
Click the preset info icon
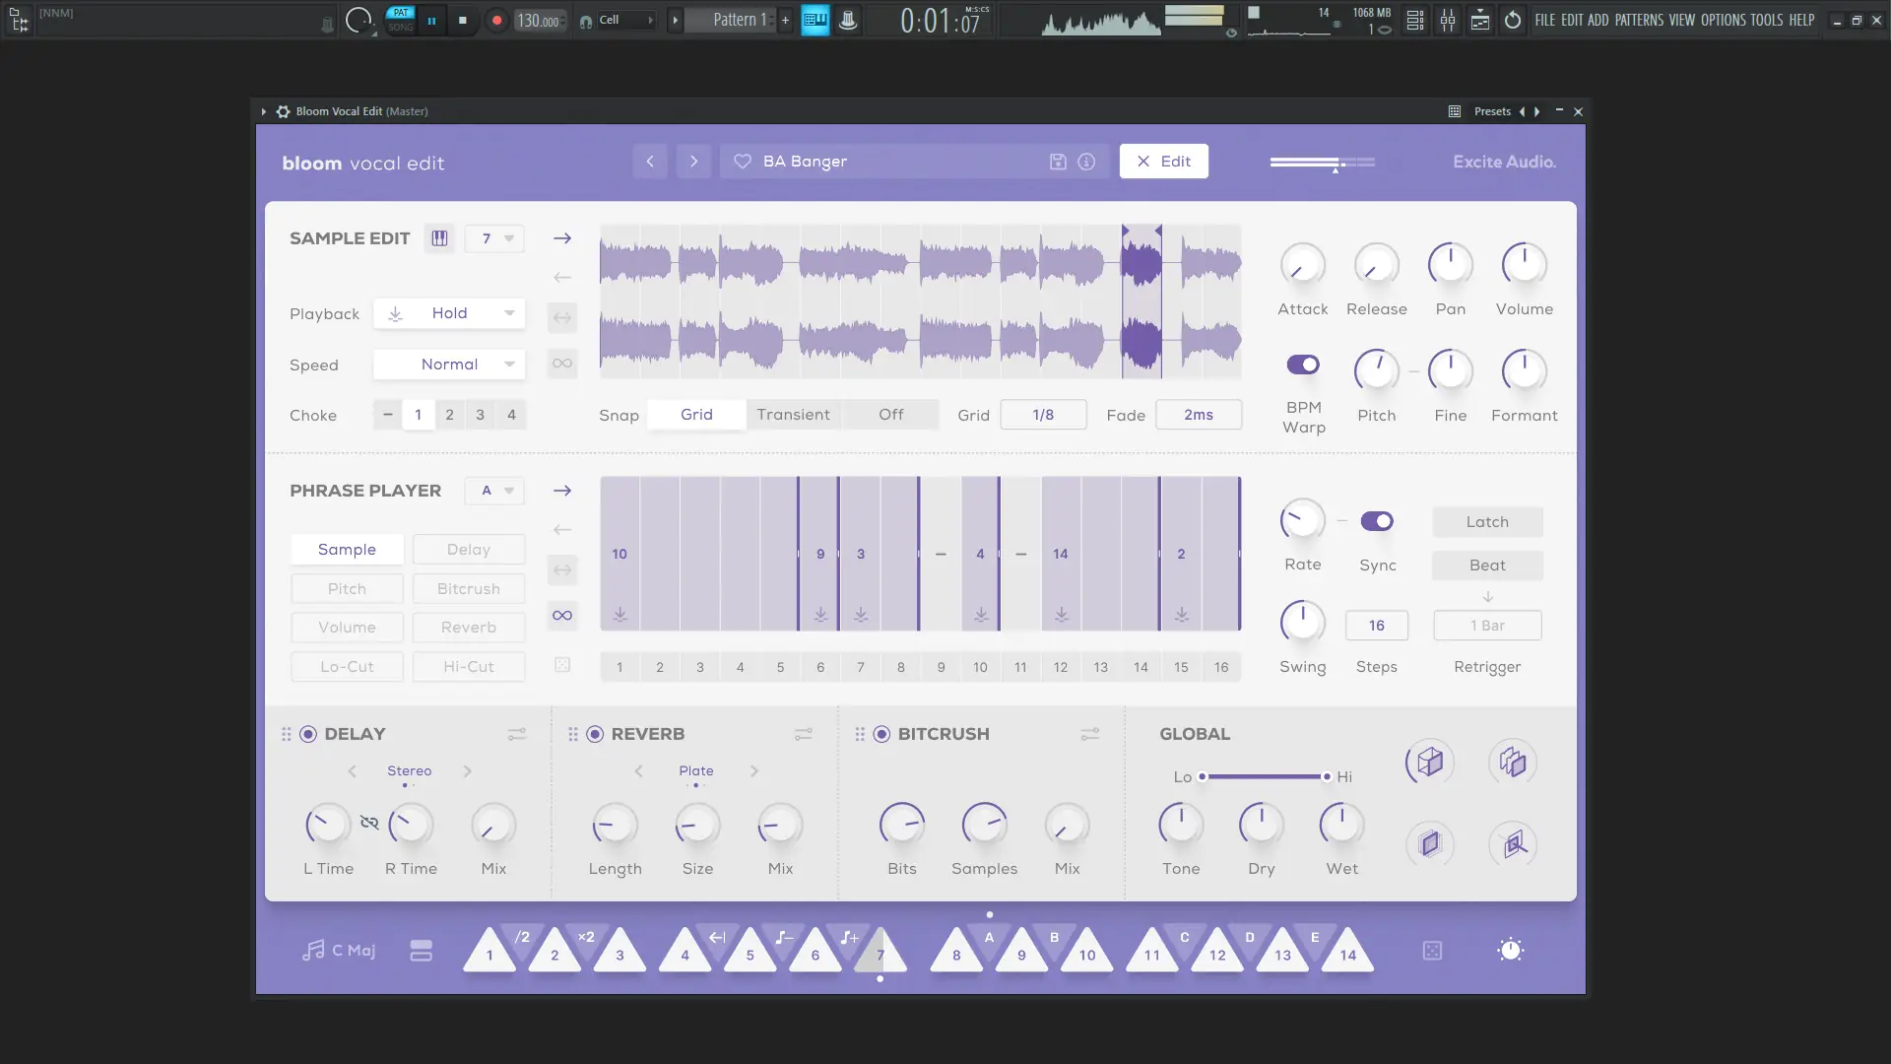point(1086,162)
